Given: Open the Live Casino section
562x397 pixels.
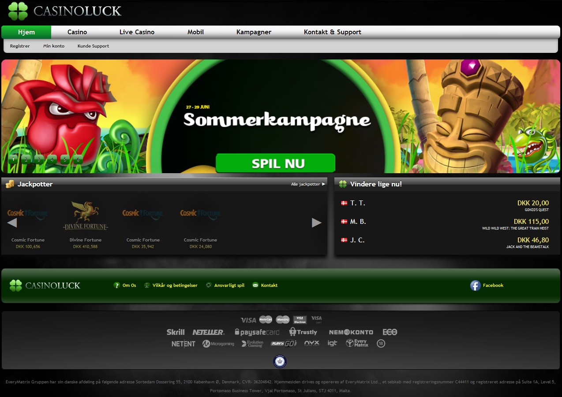Looking at the screenshot, I should tap(137, 32).
